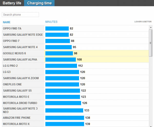
Task: Click the 108 value for Galaxy Alpha
Action: pyautogui.click(x=79, y=60)
